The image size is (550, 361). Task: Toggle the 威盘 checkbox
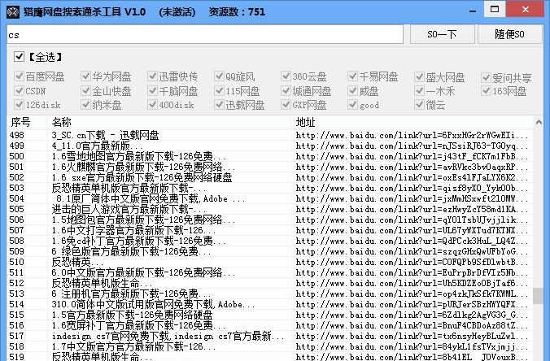(x=352, y=91)
